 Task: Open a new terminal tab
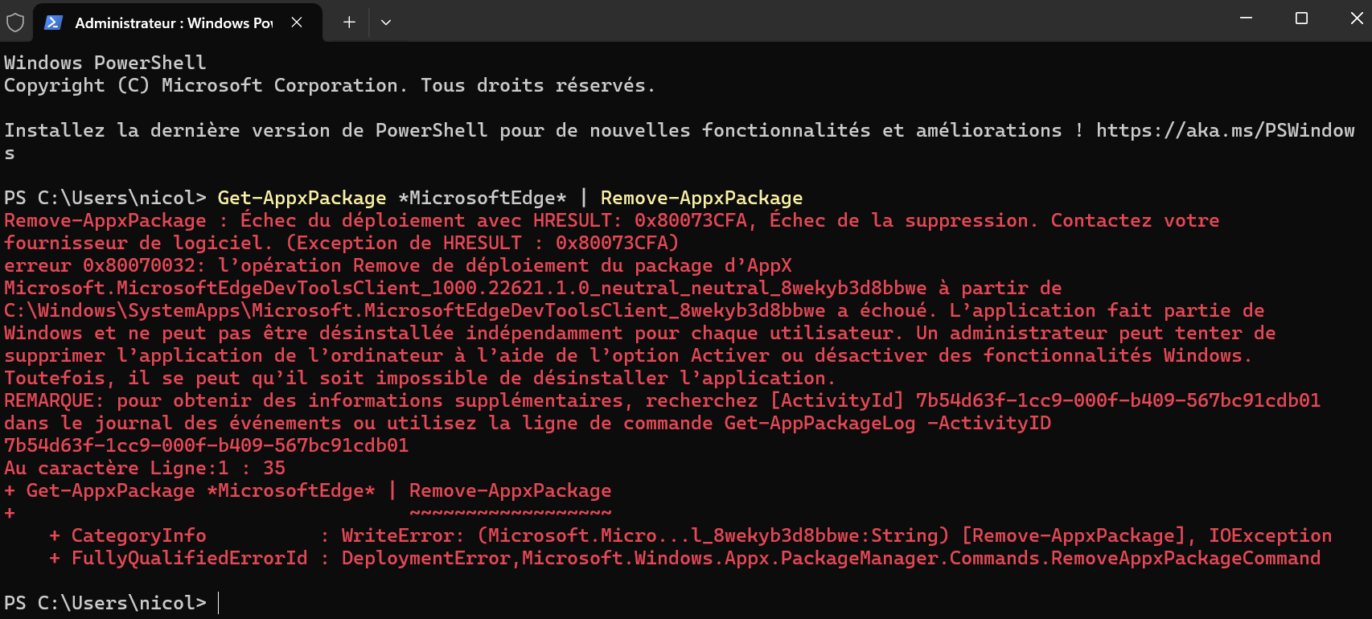click(x=349, y=23)
